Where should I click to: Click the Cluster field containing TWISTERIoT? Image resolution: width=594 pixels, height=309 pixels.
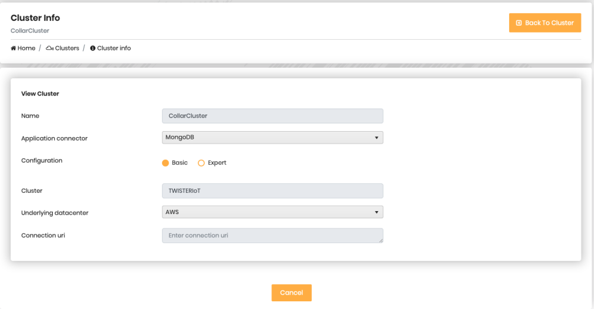point(272,190)
